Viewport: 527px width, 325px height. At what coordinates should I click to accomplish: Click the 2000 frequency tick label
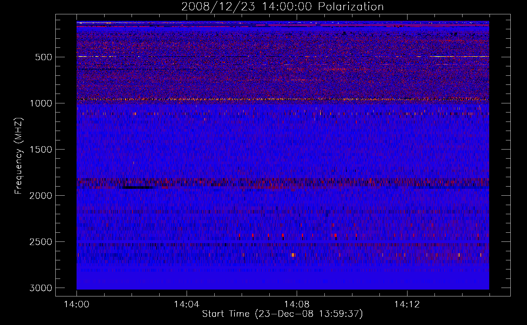click(41, 196)
